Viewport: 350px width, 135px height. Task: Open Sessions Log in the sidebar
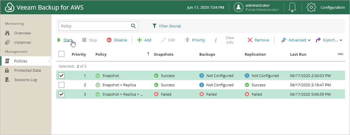(x=26, y=80)
